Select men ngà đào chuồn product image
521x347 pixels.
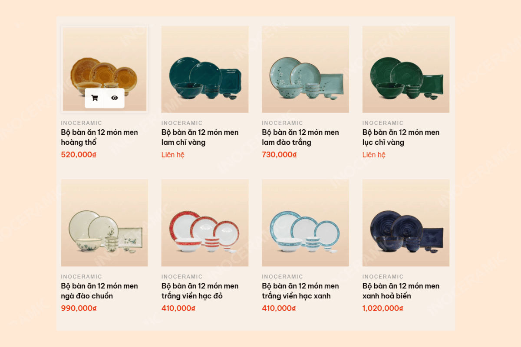pyautogui.click(x=105, y=223)
